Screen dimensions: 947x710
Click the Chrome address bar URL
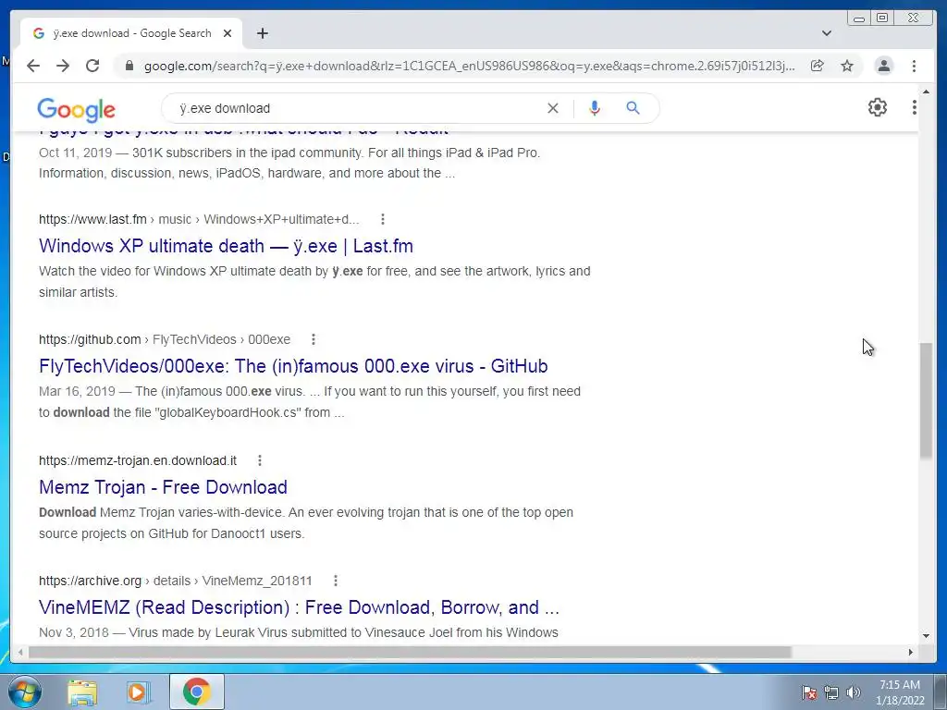pyautogui.click(x=469, y=66)
